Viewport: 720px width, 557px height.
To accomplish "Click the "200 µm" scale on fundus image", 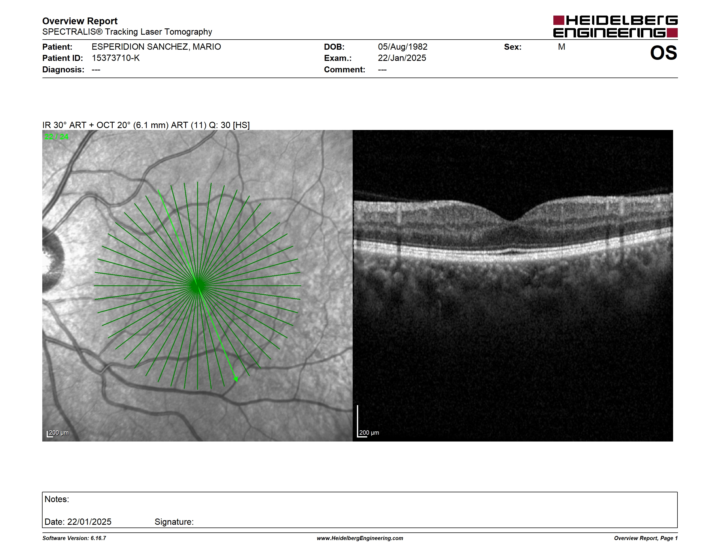I will (x=58, y=433).
